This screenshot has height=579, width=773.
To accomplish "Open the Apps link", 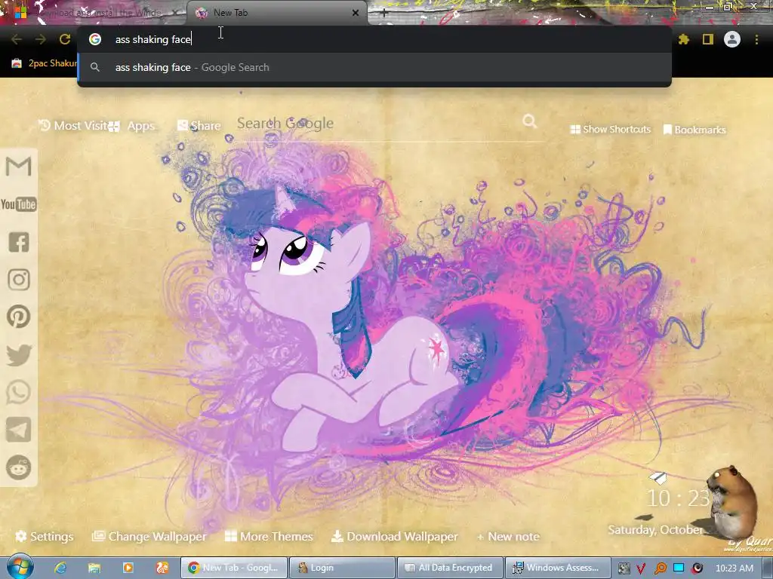I will point(133,126).
